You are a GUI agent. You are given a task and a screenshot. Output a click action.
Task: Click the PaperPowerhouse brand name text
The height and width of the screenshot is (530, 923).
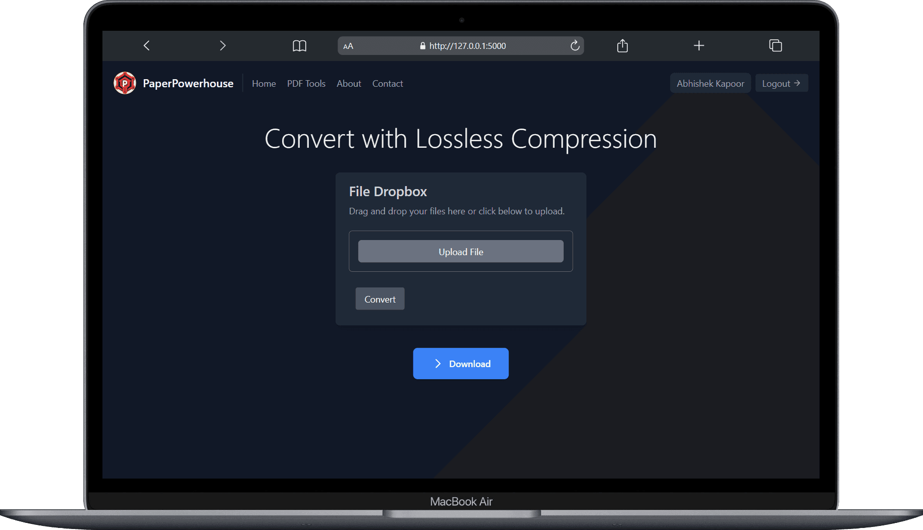click(x=188, y=84)
